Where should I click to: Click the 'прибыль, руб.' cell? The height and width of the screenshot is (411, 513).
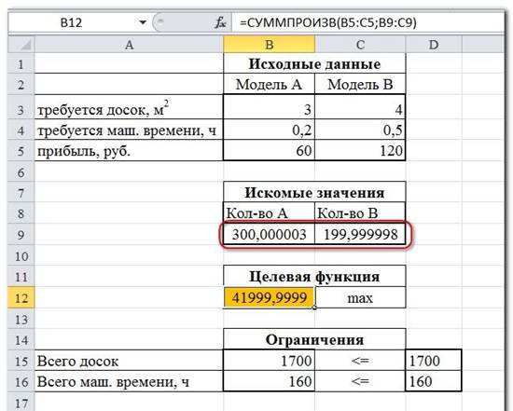pos(129,151)
